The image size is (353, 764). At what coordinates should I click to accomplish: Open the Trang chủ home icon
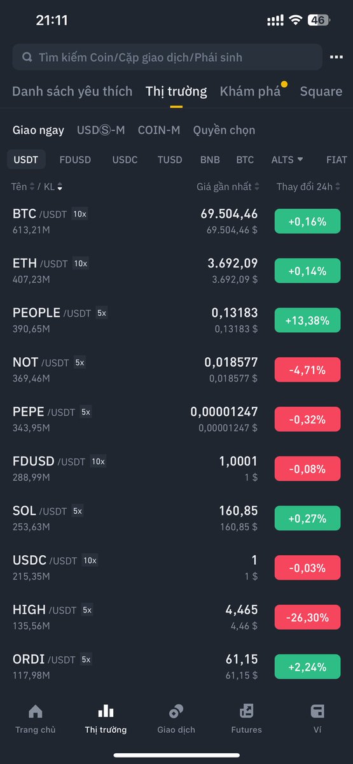36,711
